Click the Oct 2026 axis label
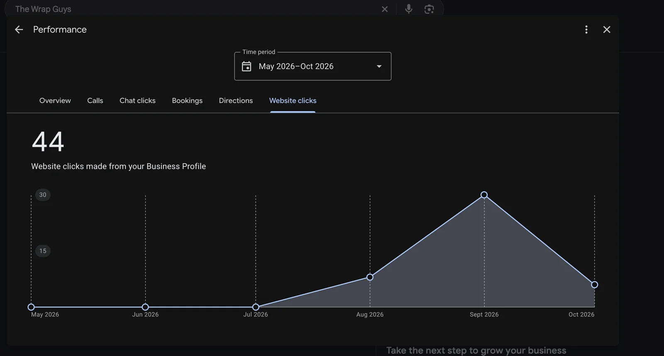 [581, 315]
